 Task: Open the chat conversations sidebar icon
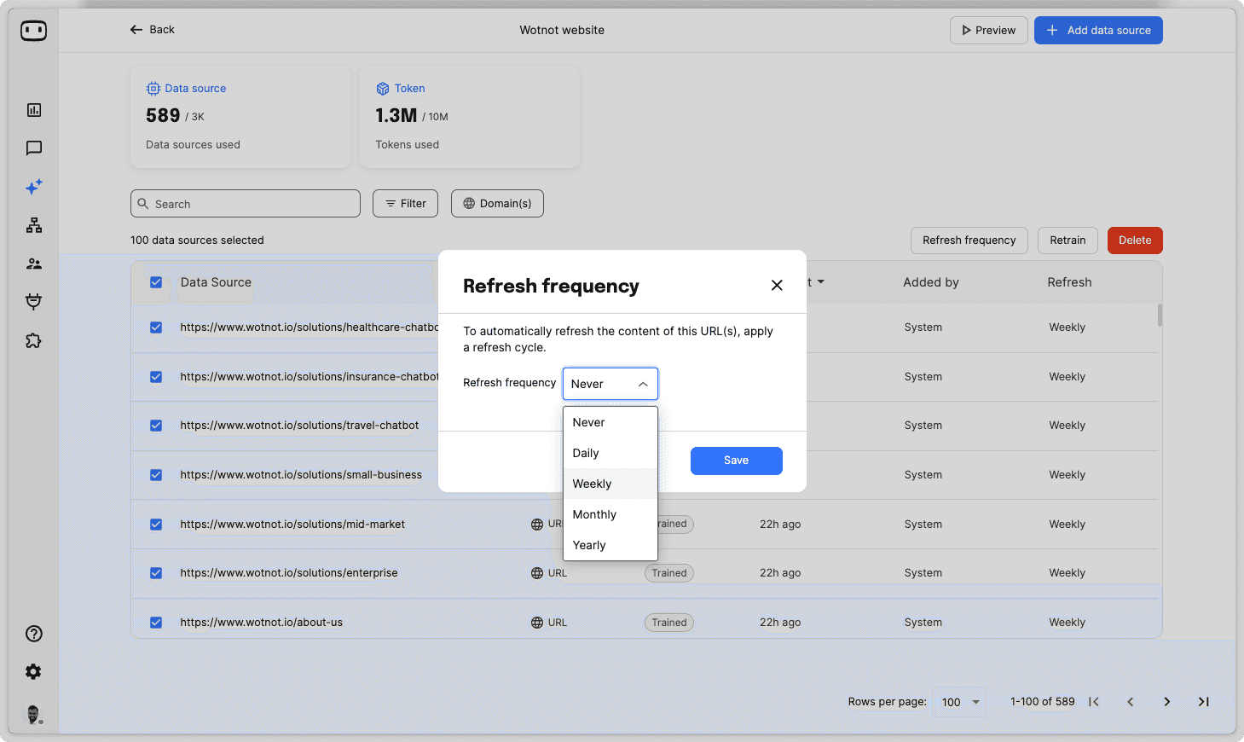pyautogui.click(x=34, y=148)
